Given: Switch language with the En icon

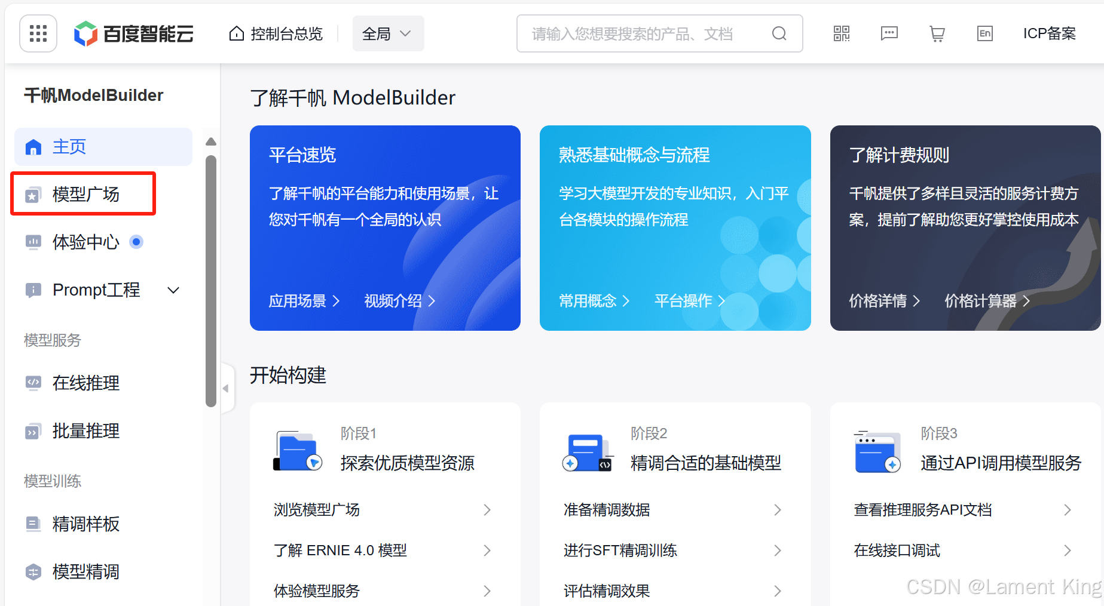Looking at the screenshot, I should pos(985,33).
